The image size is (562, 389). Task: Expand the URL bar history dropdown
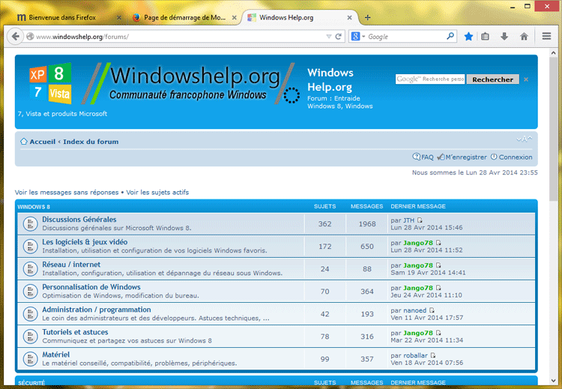pos(328,36)
